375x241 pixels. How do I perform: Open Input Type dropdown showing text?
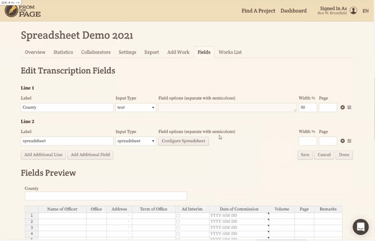[x=136, y=108]
